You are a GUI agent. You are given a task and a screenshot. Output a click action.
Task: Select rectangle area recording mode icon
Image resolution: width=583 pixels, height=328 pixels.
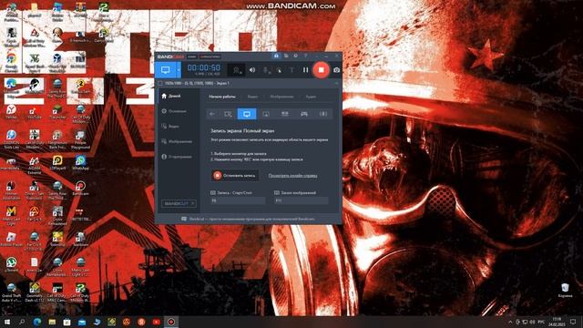tap(228, 114)
